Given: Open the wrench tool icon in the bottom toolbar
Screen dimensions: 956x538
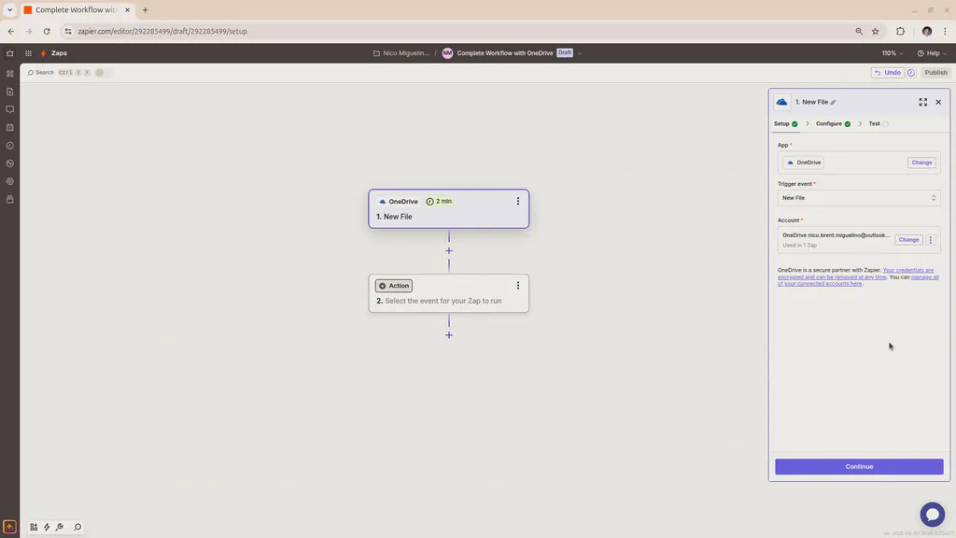Looking at the screenshot, I should coord(59,527).
